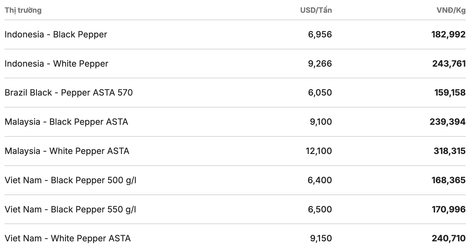Click Viet Nam - Black Pepper 500 g/l
This screenshot has height=249, width=468.
70,180
